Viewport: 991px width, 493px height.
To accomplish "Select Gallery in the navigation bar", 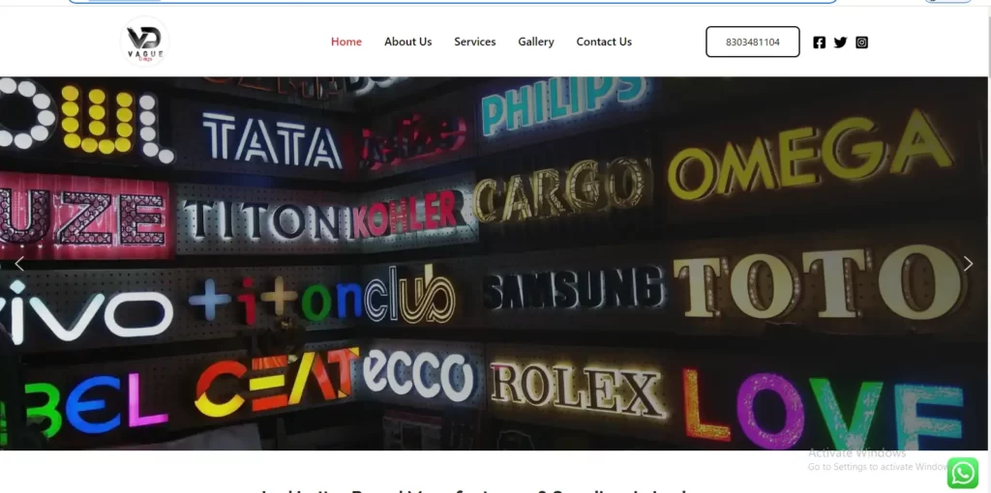I will [535, 42].
